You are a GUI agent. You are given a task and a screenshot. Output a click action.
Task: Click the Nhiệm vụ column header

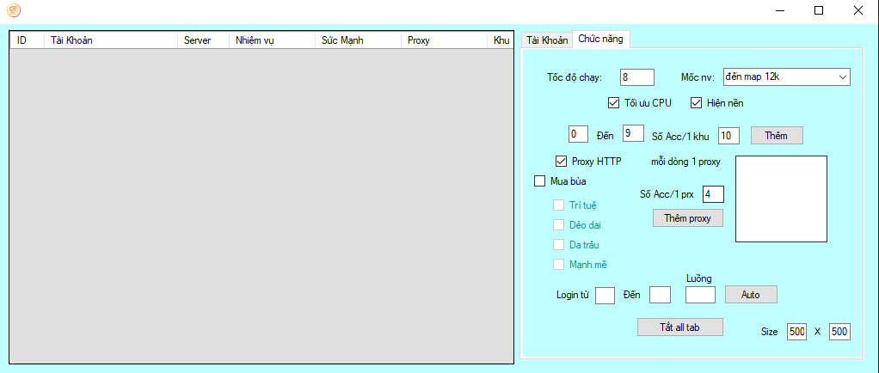click(x=272, y=40)
